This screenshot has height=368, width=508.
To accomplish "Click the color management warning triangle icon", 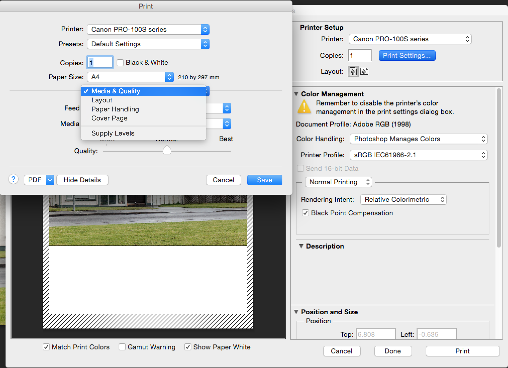I will coord(304,107).
